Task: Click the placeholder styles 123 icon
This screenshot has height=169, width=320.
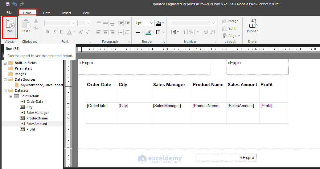Action: pyautogui.click(x=173, y=32)
